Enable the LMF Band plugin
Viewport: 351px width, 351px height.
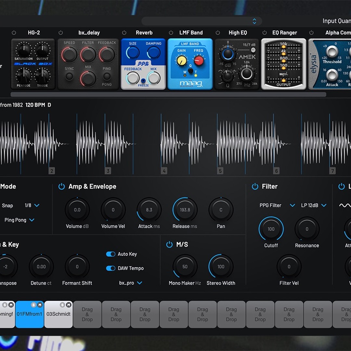(x=171, y=32)
